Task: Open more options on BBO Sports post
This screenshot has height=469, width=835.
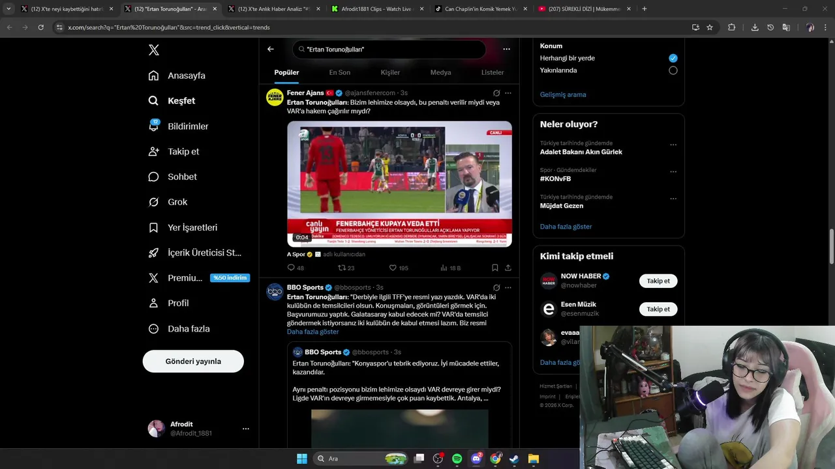Action: coord(508,287)
